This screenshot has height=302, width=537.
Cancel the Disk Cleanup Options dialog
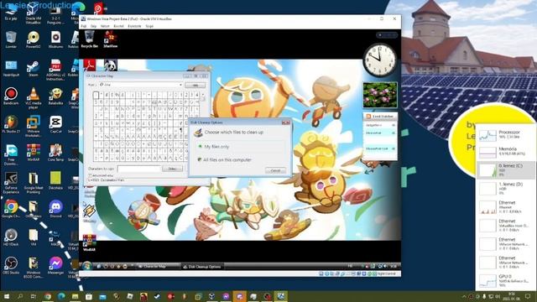point(276,170)
